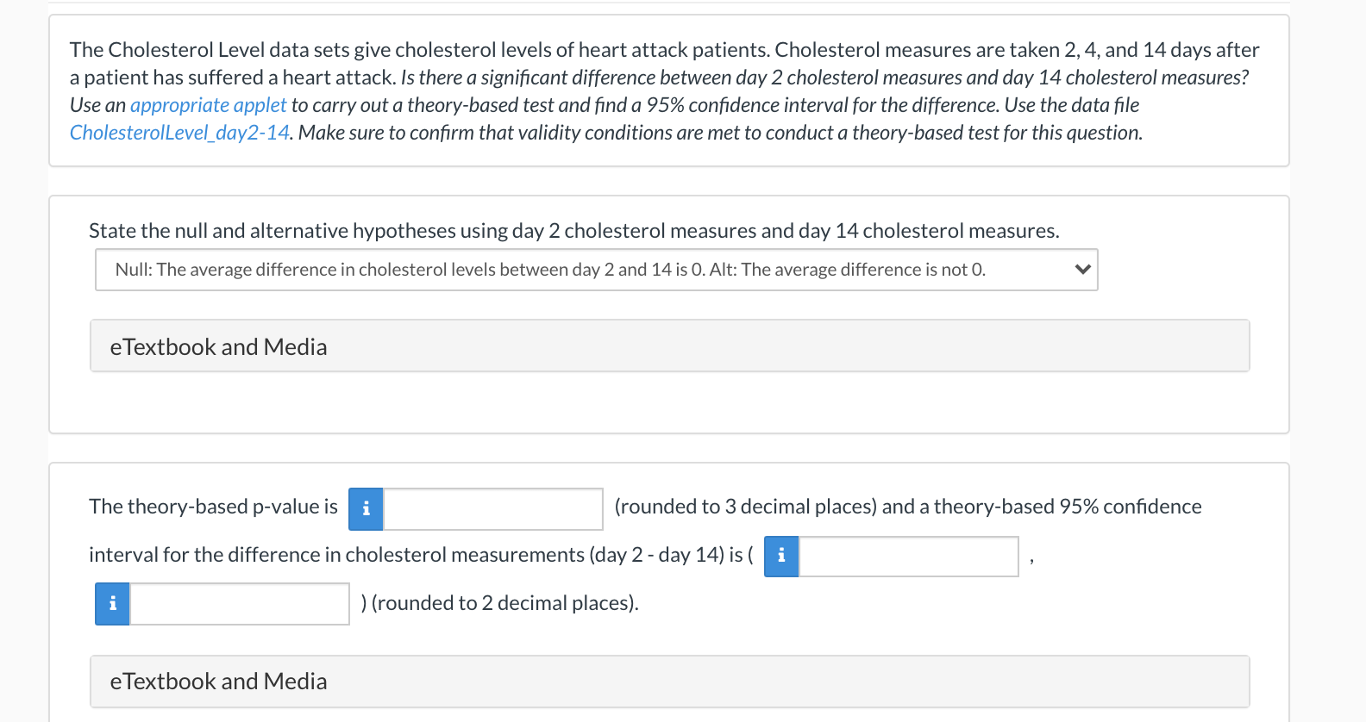Click the blue "i" next to the first answer box
Viewport: 1366px width, 722px height.
click(x=366, y=508)
